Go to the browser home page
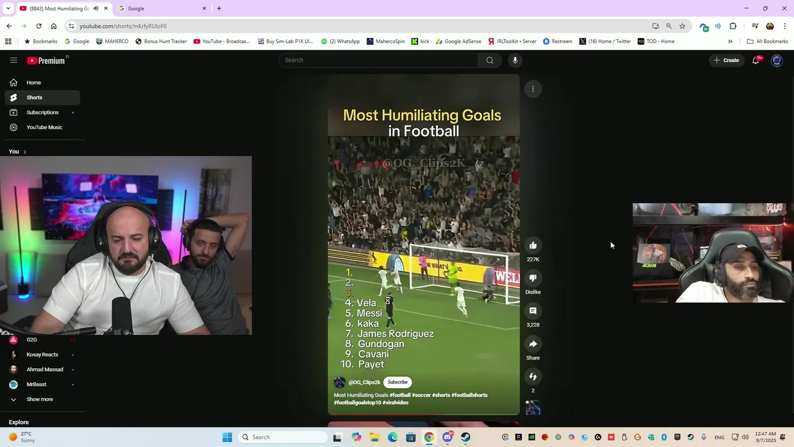Viewport: 794px width, 447px height. 53,26
